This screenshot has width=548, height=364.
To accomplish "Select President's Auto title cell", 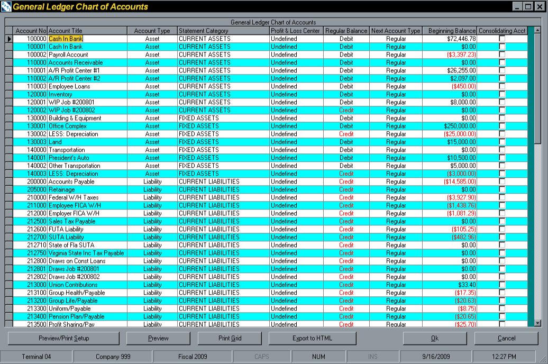I will point(87,157).
